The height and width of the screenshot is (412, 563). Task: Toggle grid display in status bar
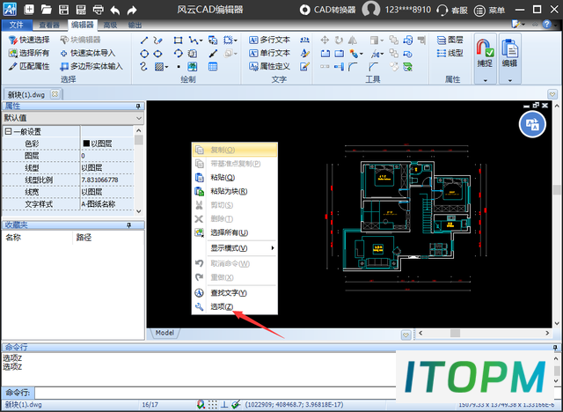(x=213, y=405)
